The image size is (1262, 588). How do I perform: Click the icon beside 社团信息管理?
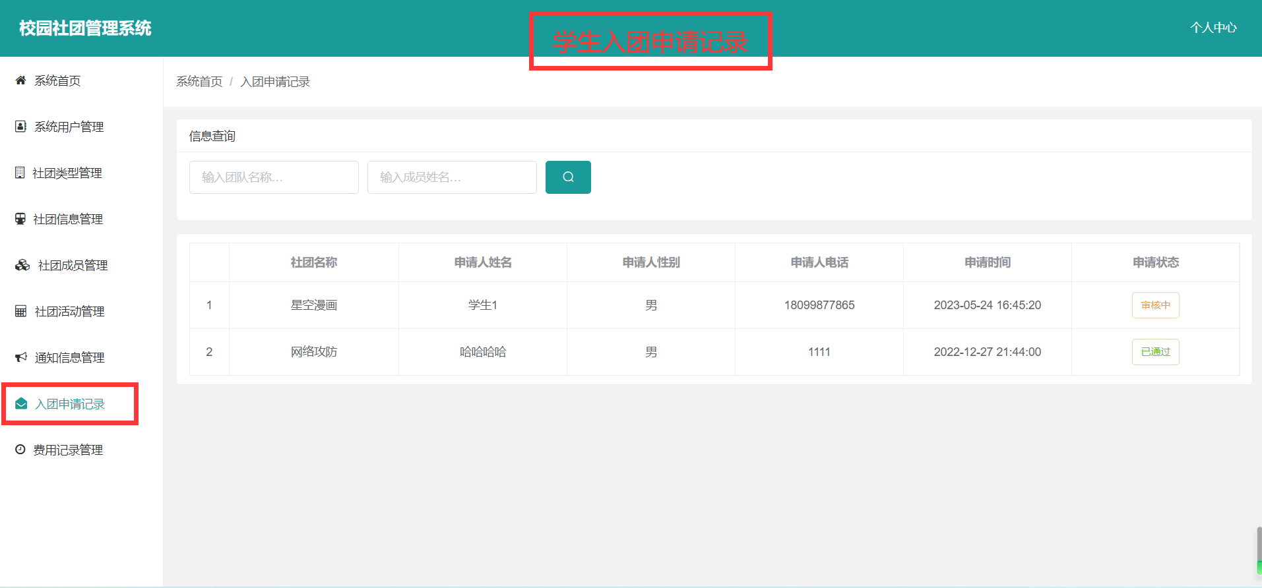[20, 219]
